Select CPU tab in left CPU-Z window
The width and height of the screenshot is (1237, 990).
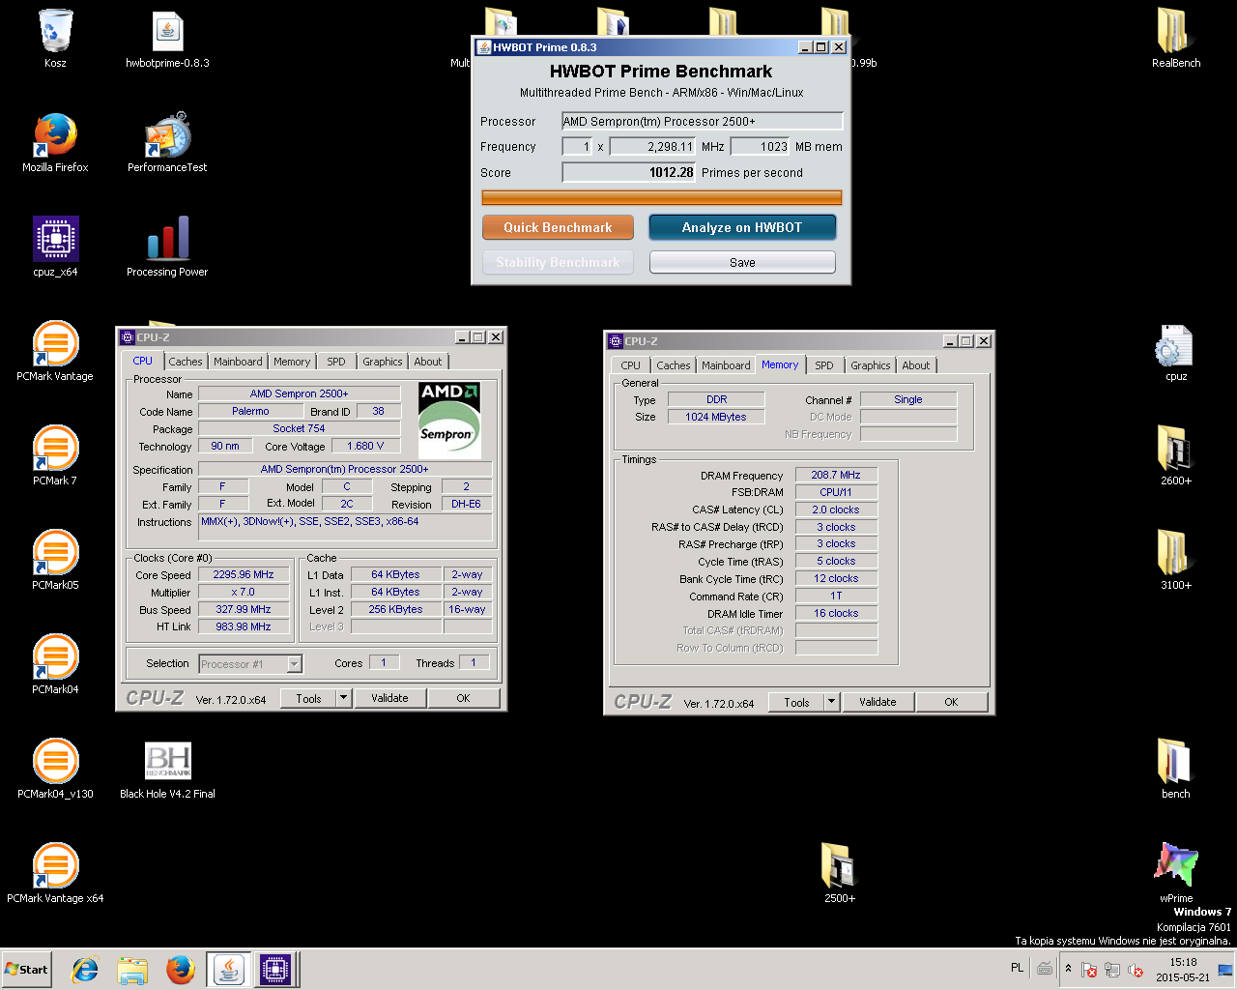click(x=143, y=361)
